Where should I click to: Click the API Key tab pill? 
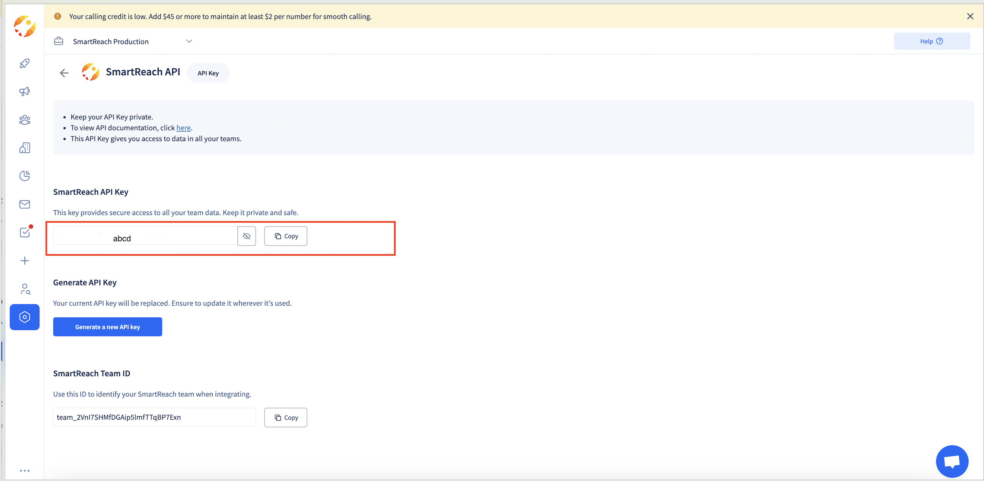coord(208,73)
